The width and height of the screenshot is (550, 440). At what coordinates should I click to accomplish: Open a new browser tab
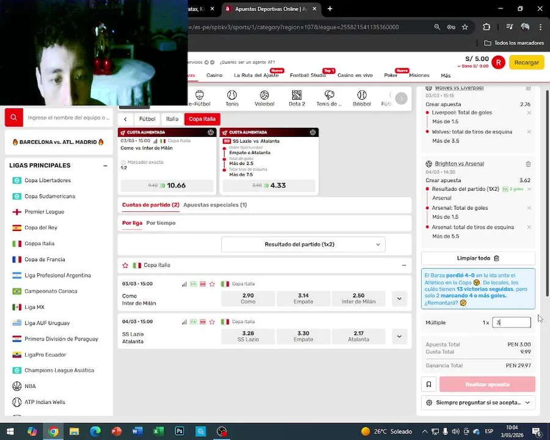pyautogui.click(x=330, y=9)
